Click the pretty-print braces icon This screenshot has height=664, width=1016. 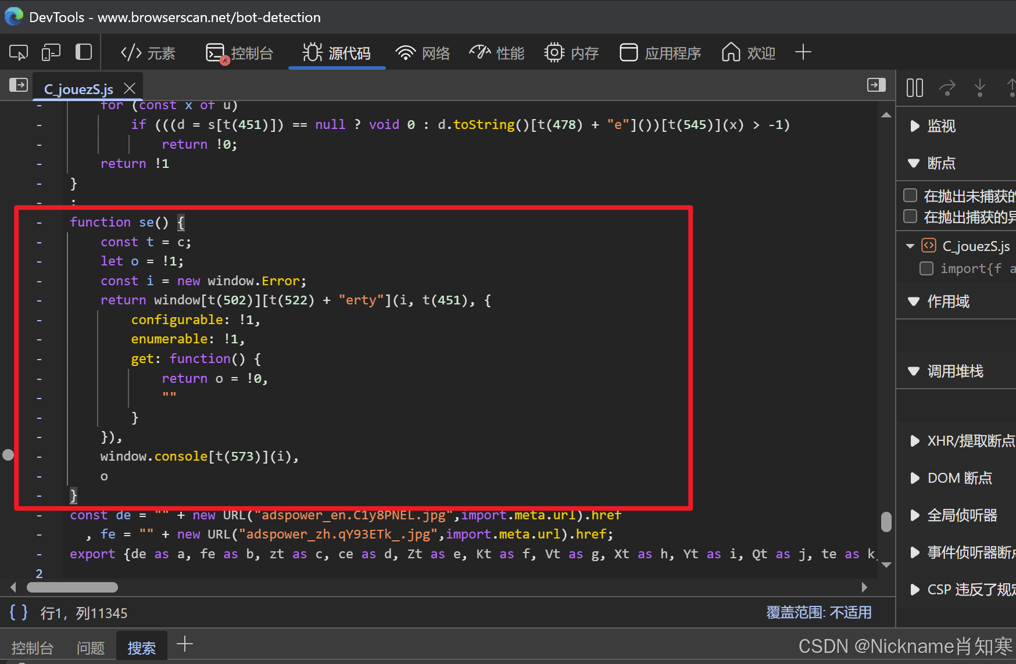(19, 612)
